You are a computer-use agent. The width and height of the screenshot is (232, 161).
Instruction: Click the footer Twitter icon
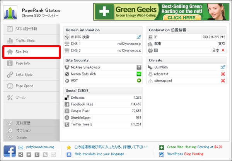(x=37, y=155)
